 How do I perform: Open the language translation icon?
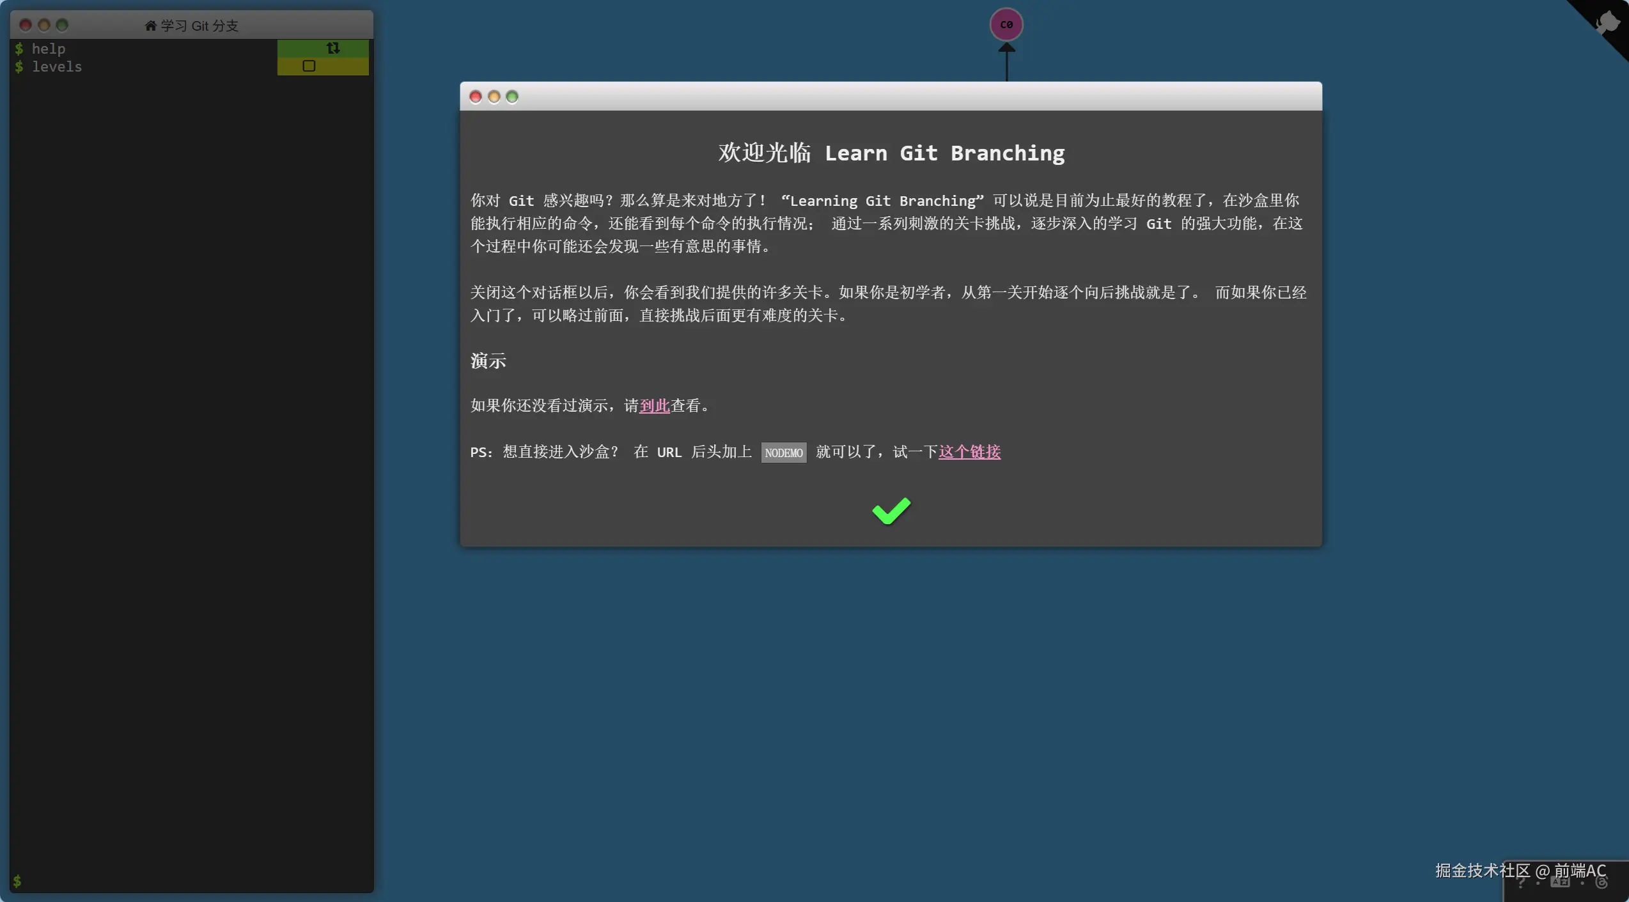[1560, 883]
